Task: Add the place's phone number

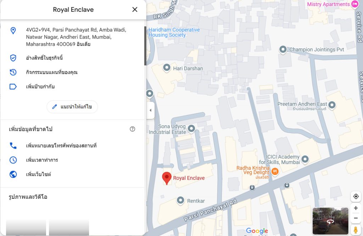Action: click(x=61, y=146)
